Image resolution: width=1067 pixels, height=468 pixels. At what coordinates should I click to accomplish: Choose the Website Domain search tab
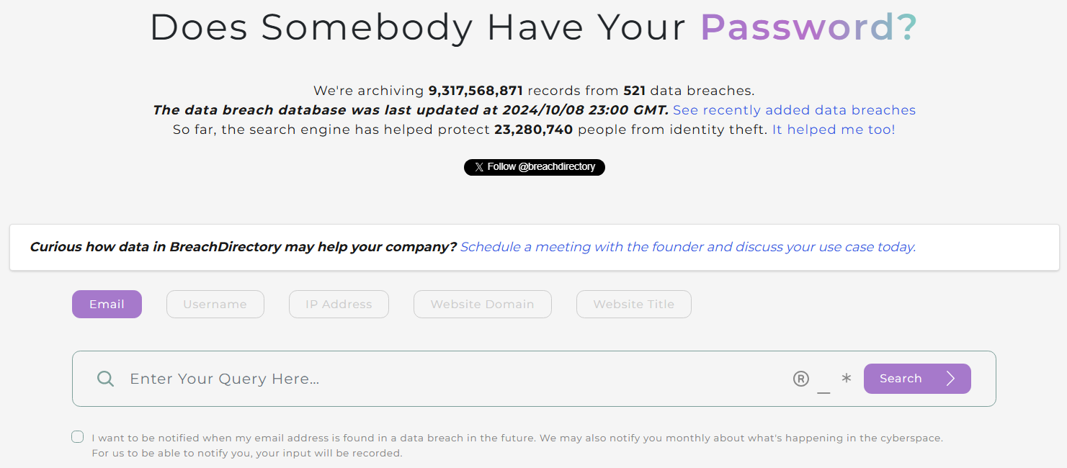(x=482, y=305)
